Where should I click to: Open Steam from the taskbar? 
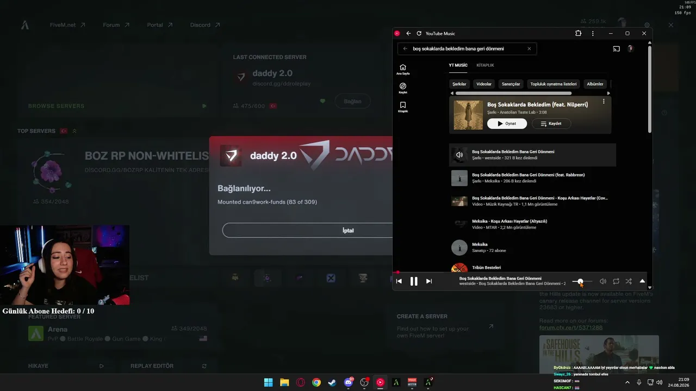(332, 382)
